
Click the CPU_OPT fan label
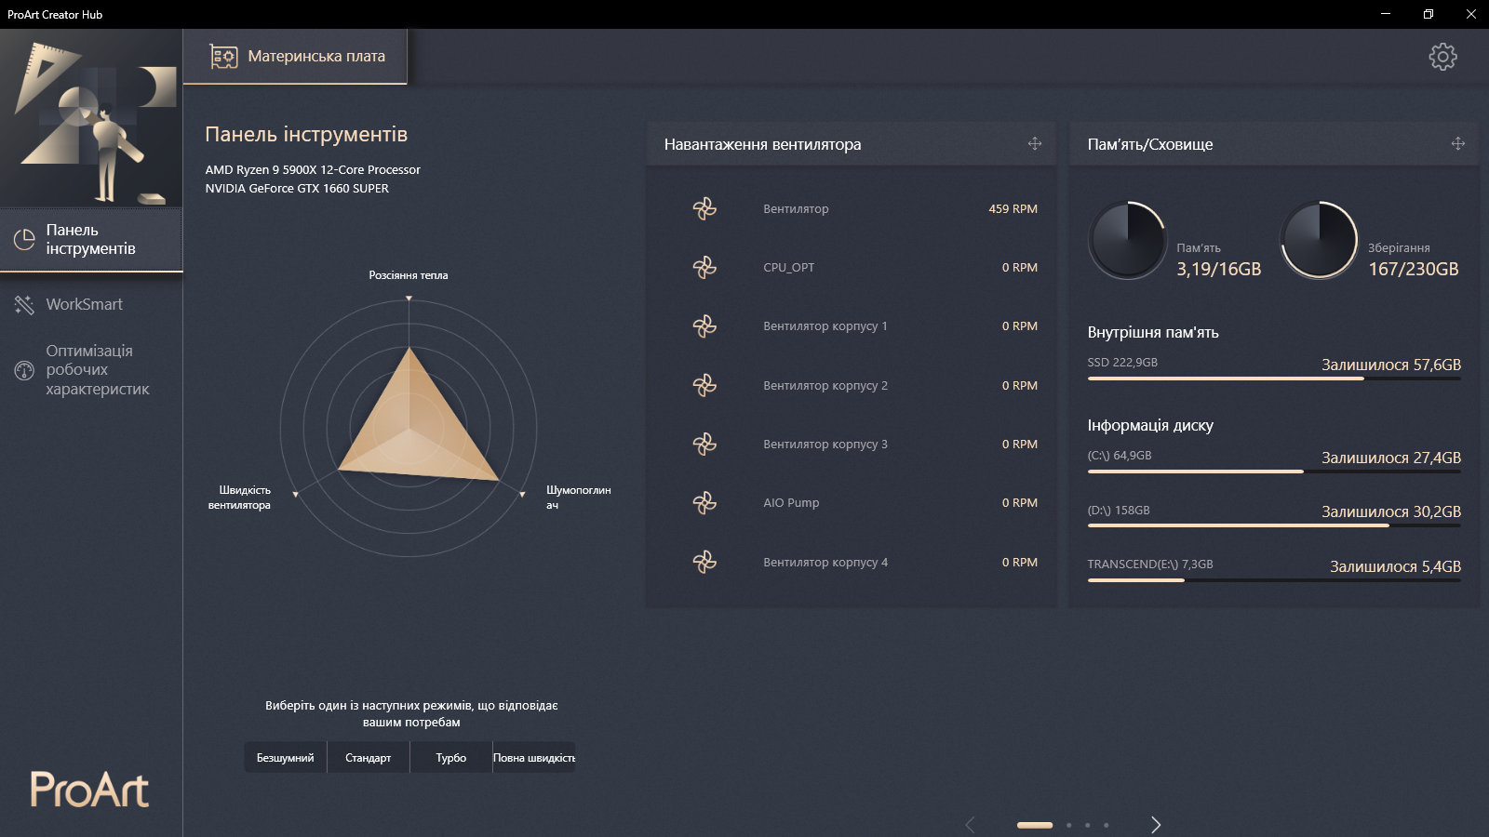pyautogui.click(x=789, y=268)
